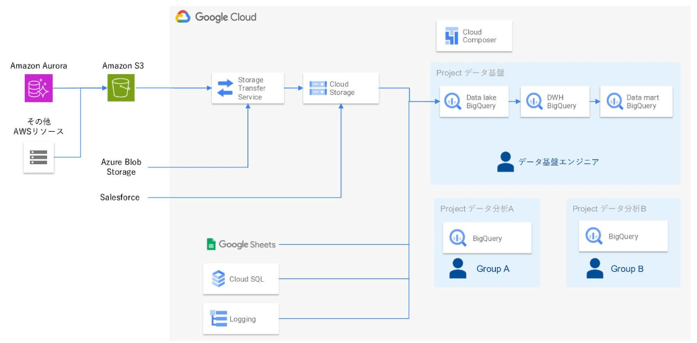Select BigQuery text in データ分析B box
The width and height of the screenshot is (697, 343).
point(623,237)
